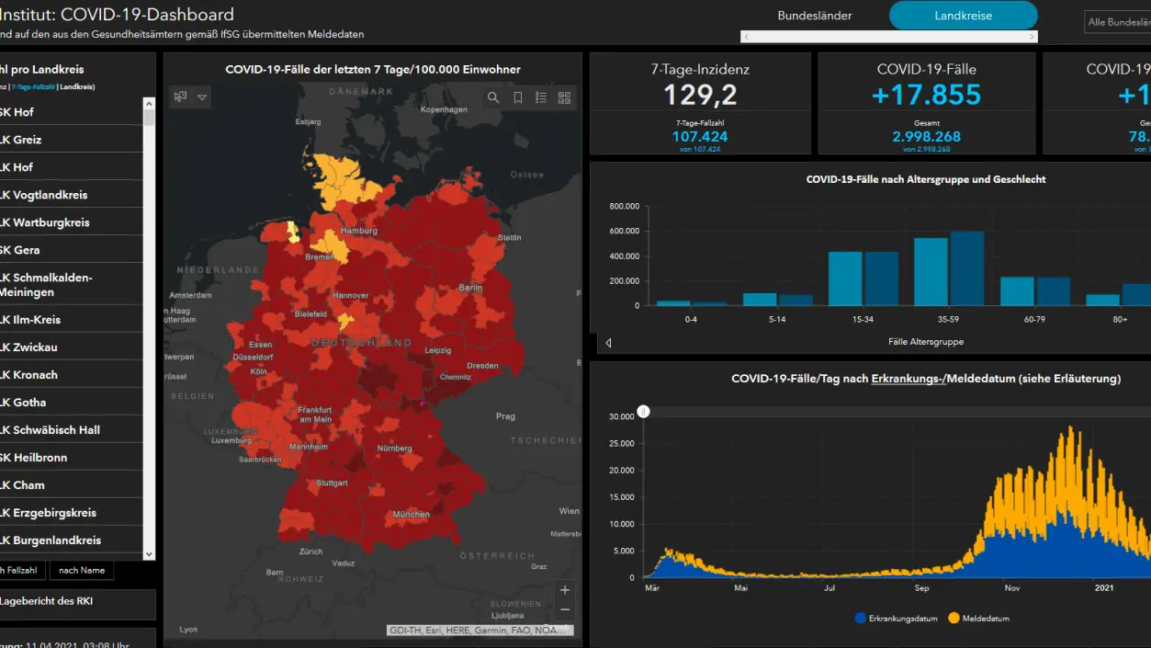This screenshot has width=1151, height=648.
Task: Activate the map area selection tool
Action: point(181,97)
